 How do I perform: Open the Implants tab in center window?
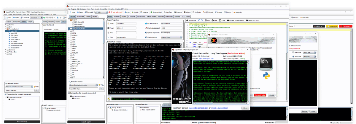(117, 17)
